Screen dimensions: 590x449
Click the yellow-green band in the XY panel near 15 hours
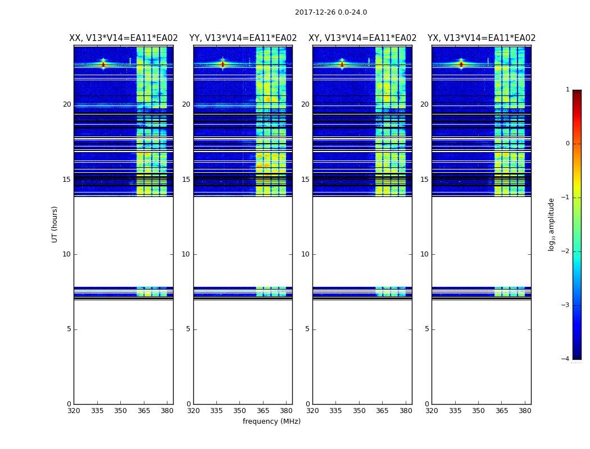[x=391, y=180]
